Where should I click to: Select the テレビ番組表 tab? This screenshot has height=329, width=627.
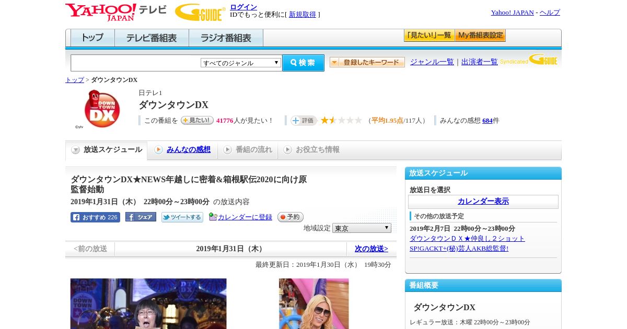pyautogui.click(x=152, y=38)
